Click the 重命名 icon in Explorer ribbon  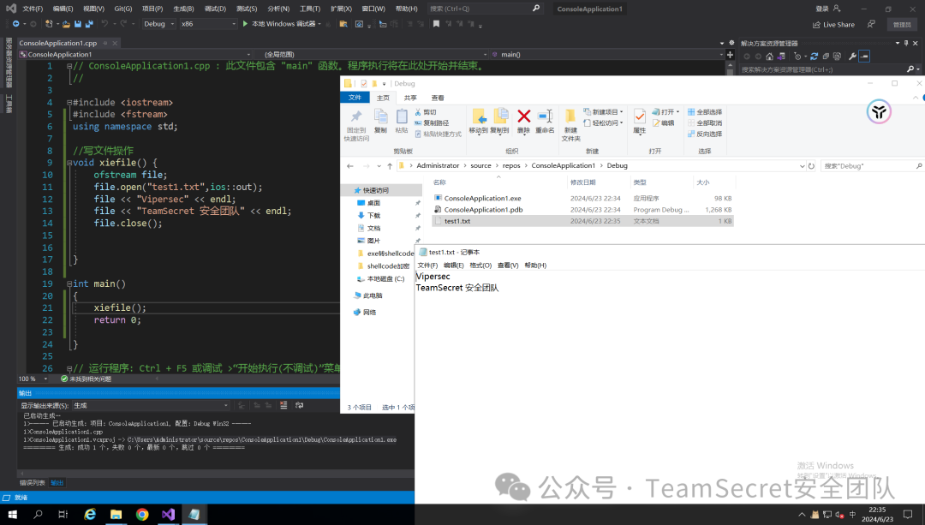pos(545,116)
